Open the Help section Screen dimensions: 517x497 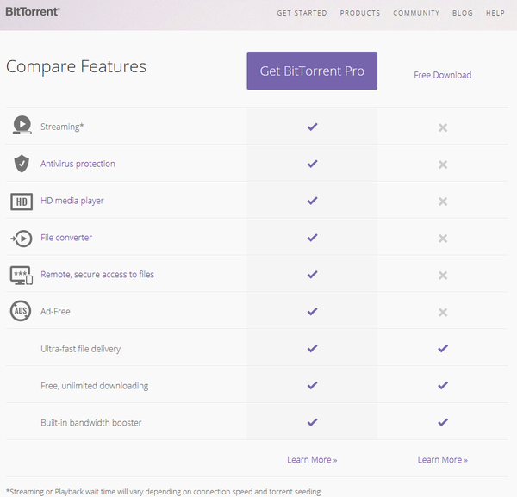point(495,13)
